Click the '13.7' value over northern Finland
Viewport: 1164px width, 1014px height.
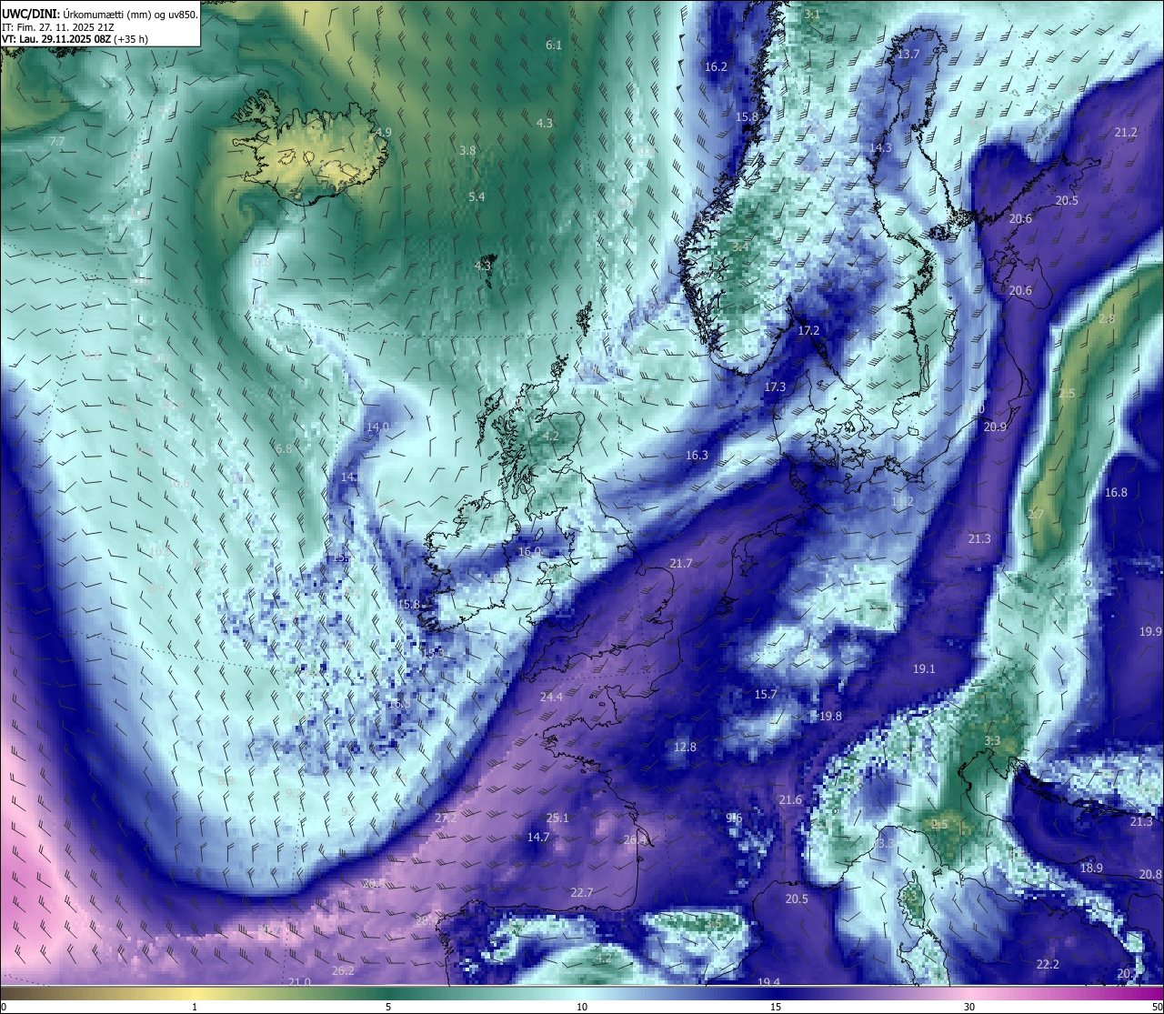point(908,54)
